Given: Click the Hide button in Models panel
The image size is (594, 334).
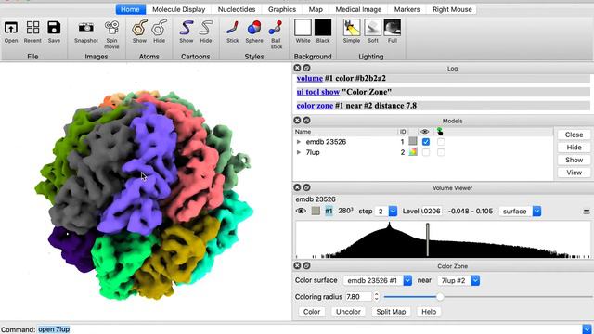Looking at the screenshot, I should point(574,148).
